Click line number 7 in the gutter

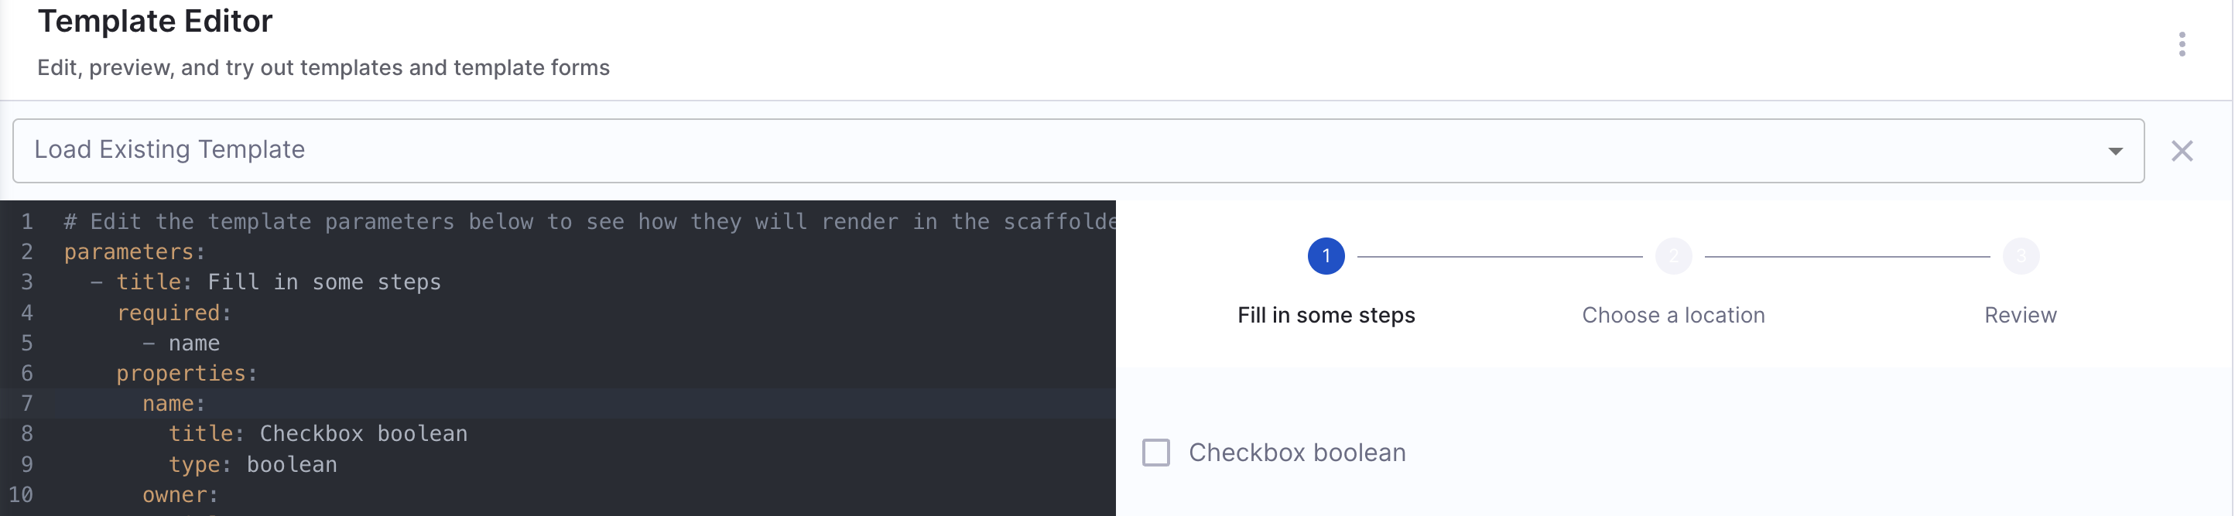pyautogui.click(x=27, y=404)
